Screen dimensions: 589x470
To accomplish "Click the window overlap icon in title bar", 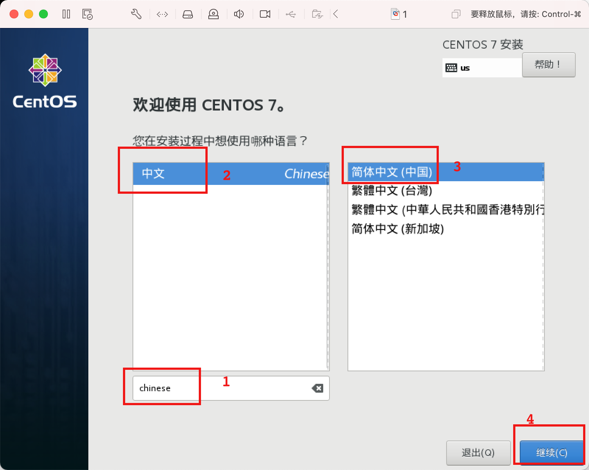I will tap(456, 14).
